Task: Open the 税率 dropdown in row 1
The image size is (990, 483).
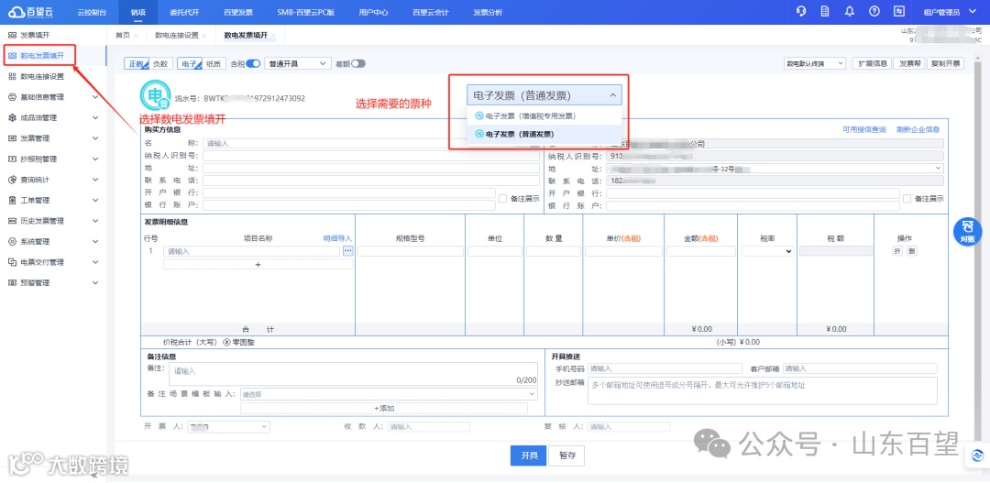Action: click(x=767, y=250)
